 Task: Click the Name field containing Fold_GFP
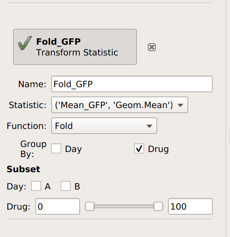point(132,84)
